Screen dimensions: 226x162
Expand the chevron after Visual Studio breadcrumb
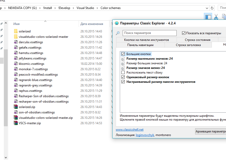[97, 8]
